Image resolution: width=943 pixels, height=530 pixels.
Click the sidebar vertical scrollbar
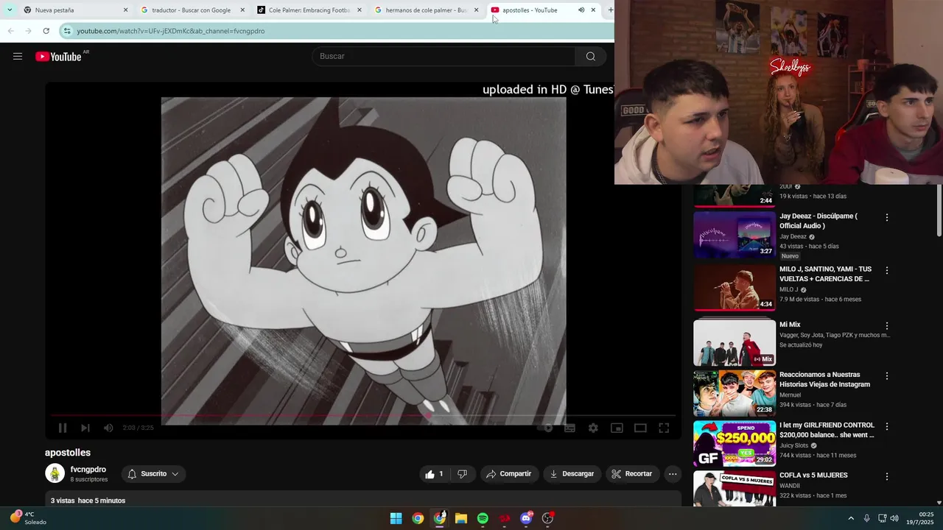tap(939, 211)
